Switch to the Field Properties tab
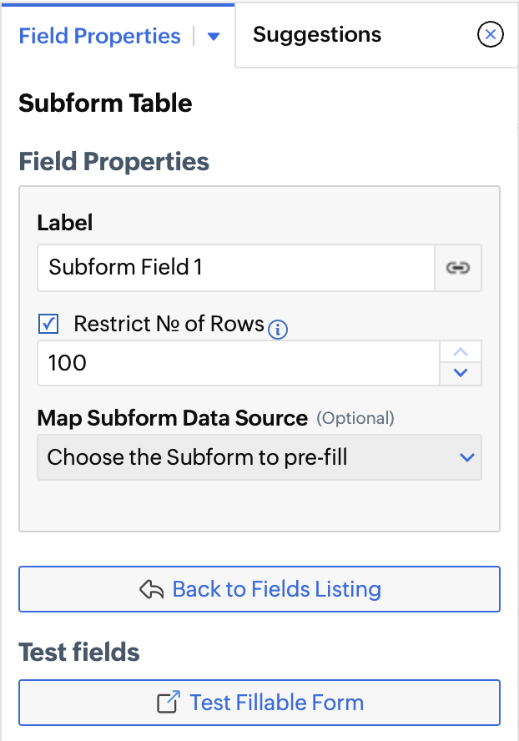 pyautogui.click(x=99, y=37)
